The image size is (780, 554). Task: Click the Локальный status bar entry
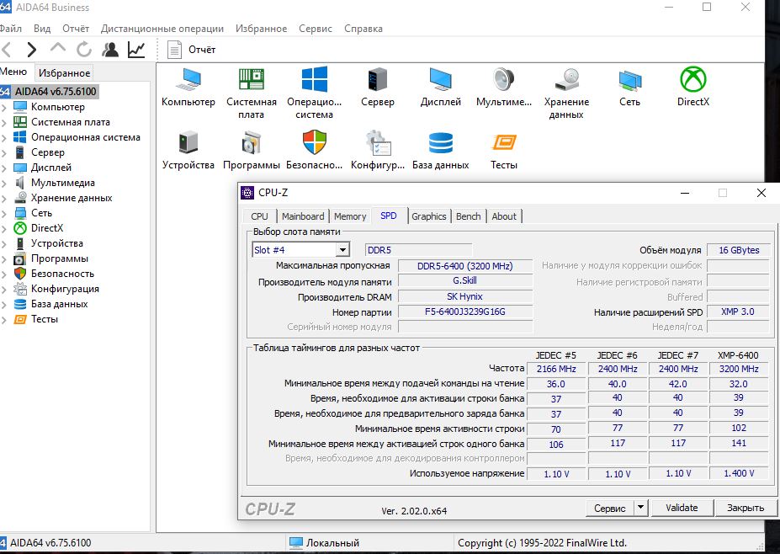click(324, 542)
